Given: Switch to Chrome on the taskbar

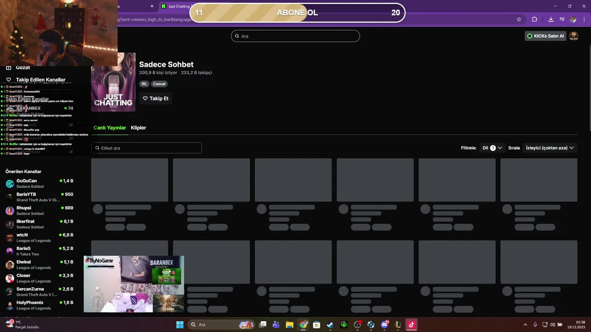Looking at the screenshot, I should click(x=303, y=325).
